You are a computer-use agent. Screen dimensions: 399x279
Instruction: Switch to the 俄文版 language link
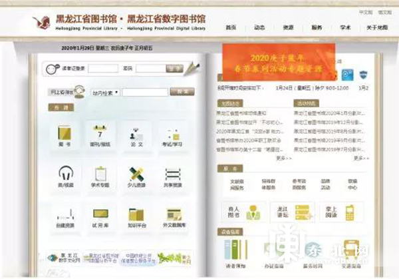pyautogui.click(x=385, y=12)
